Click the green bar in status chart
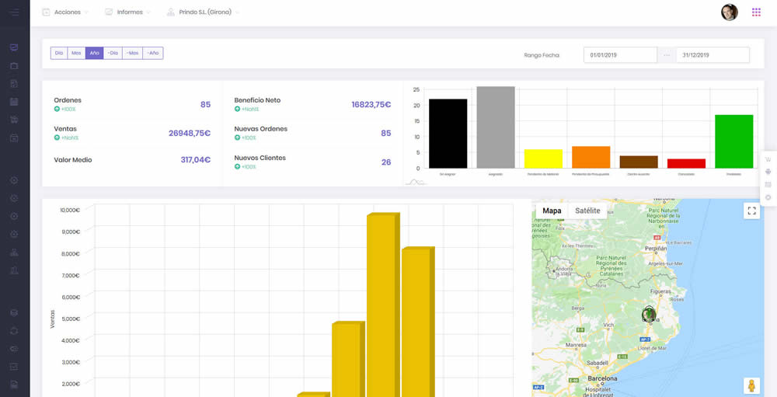The height and width of the screenshot is (397, 777). (734, 141)
